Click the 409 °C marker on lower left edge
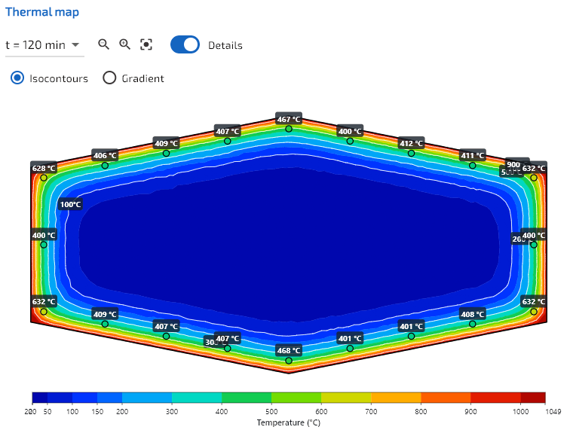Viewport: 570px width, 433px height. [105, 324]
